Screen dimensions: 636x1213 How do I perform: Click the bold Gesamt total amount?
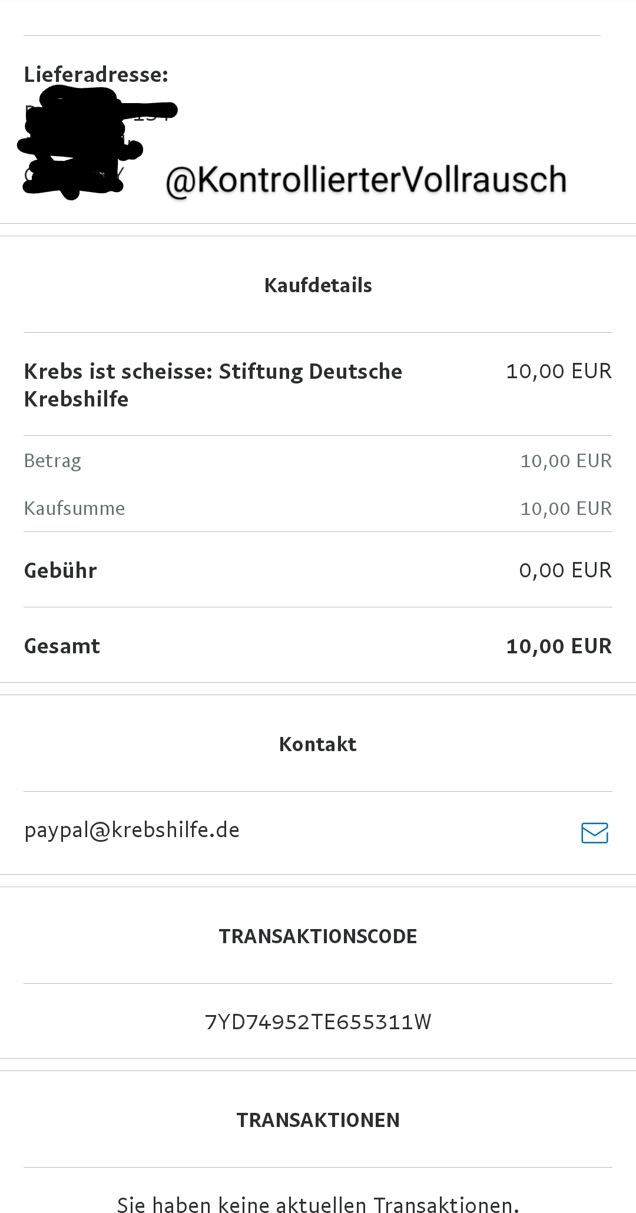point(559,646)
